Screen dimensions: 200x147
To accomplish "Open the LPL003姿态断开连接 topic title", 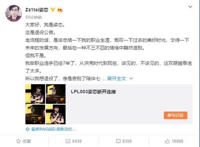I will [93, 92].
